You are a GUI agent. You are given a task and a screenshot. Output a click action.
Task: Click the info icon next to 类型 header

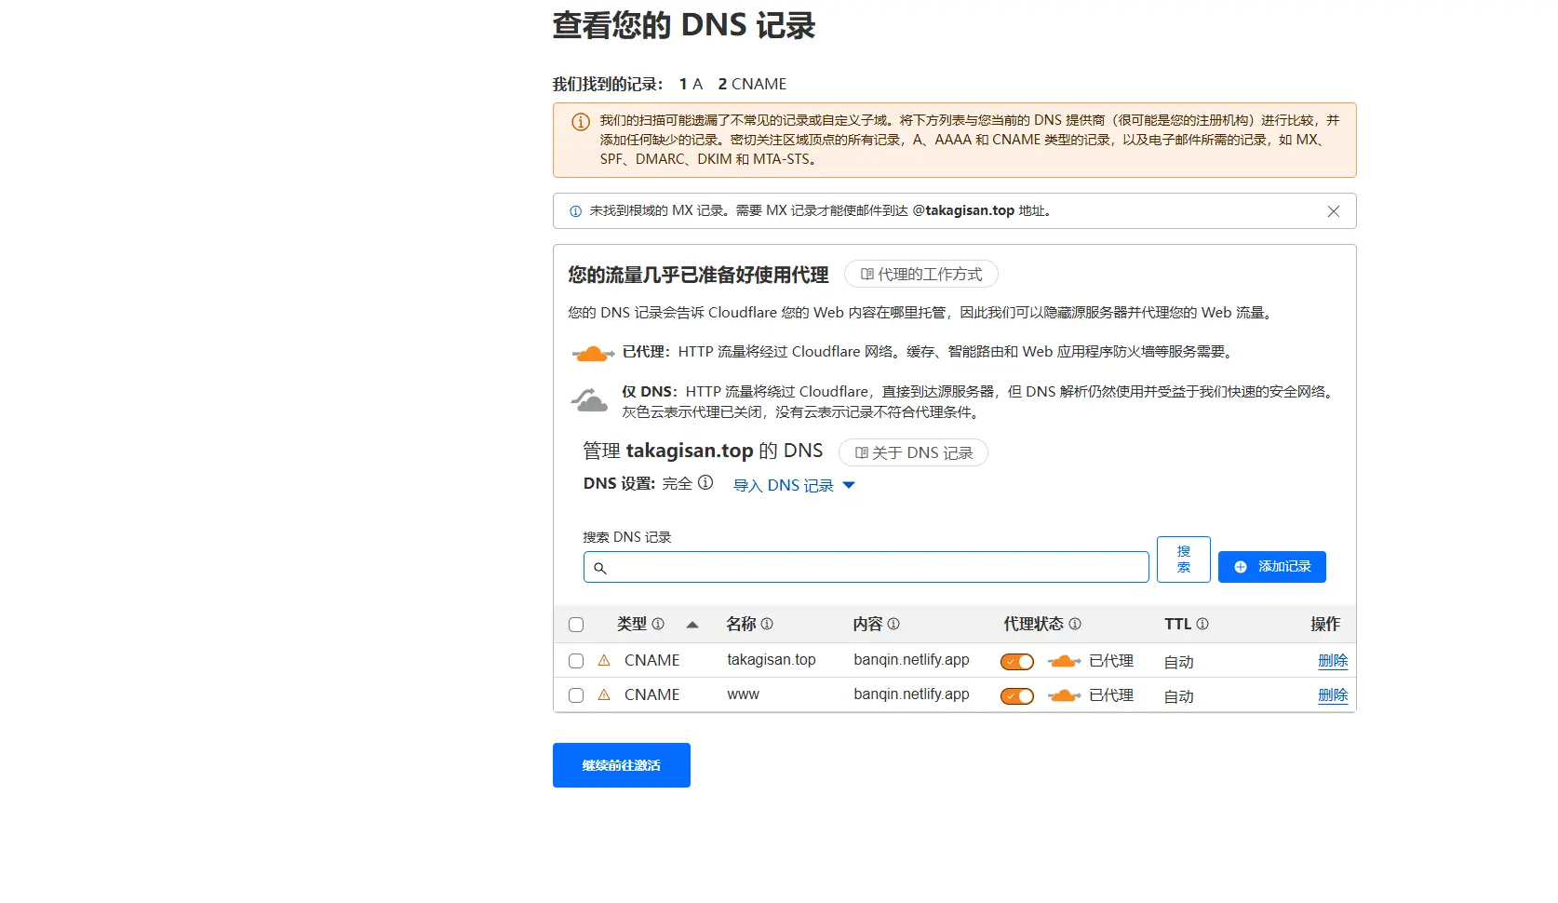coord(658,624)
